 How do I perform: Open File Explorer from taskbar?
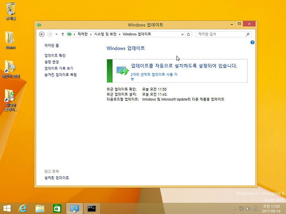click(x=40, y=208)
